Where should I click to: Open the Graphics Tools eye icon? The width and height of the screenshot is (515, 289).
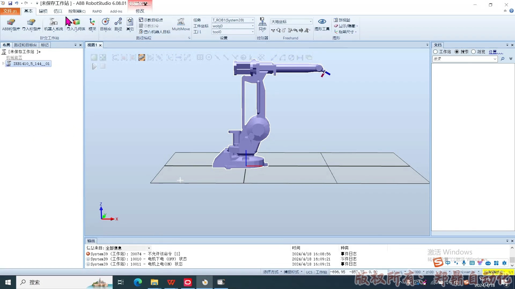pos(322,22)
